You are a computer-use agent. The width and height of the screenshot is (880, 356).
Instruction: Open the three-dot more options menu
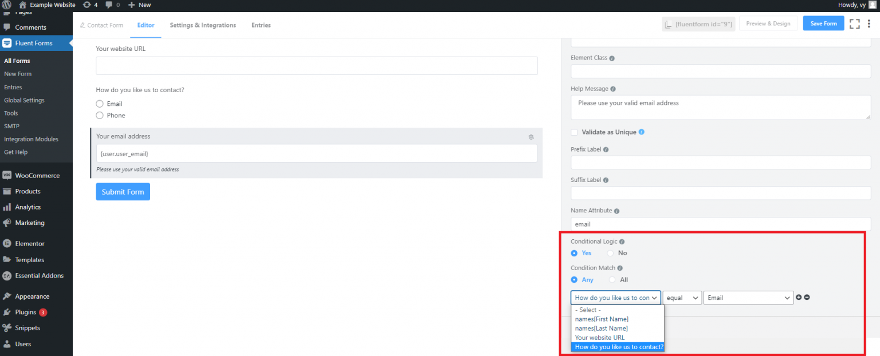pyautogui.click(x=869, y=23)
